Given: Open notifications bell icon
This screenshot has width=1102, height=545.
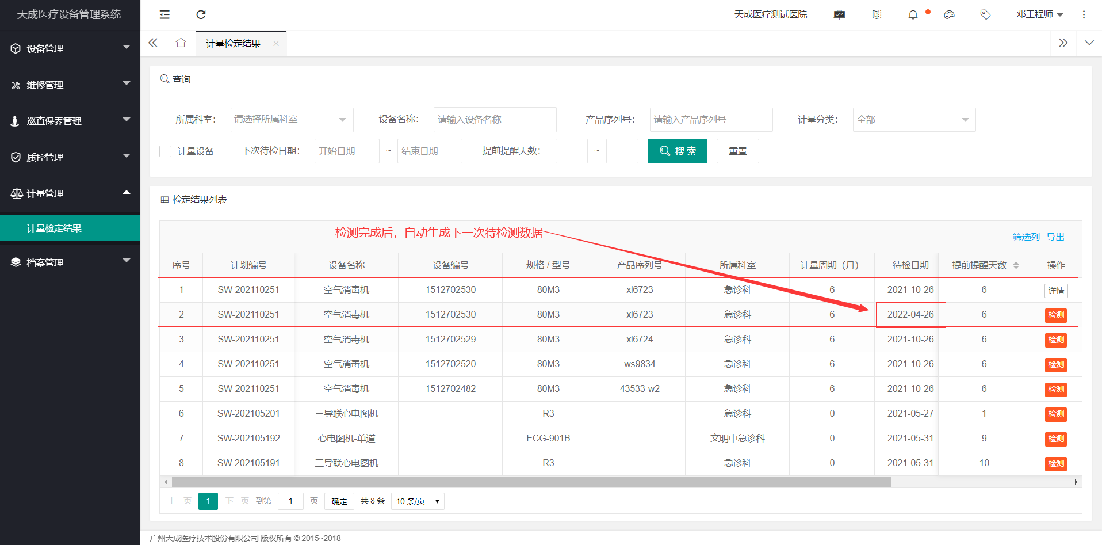Looking at the screenshot, I should click(913, 14).
